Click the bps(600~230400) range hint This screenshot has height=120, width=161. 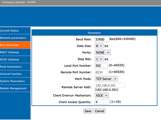(x=123, y=39)
